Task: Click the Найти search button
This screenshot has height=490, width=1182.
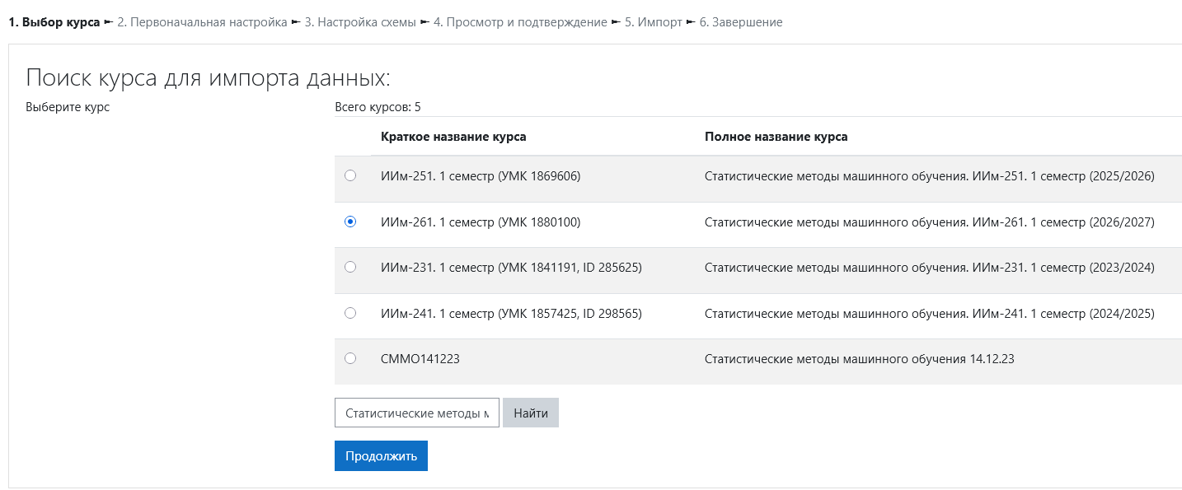Action: point(531,413)
